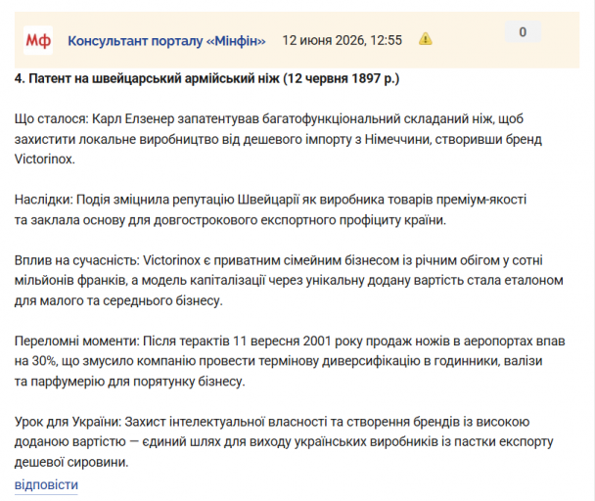Screen dimensions: 595x501
Task: Click the Мф Minfin avatar logo
Action: coord(38,40)
